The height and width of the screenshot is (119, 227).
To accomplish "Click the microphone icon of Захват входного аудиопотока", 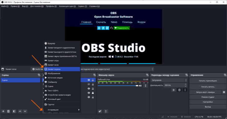I will click(46, 48).
